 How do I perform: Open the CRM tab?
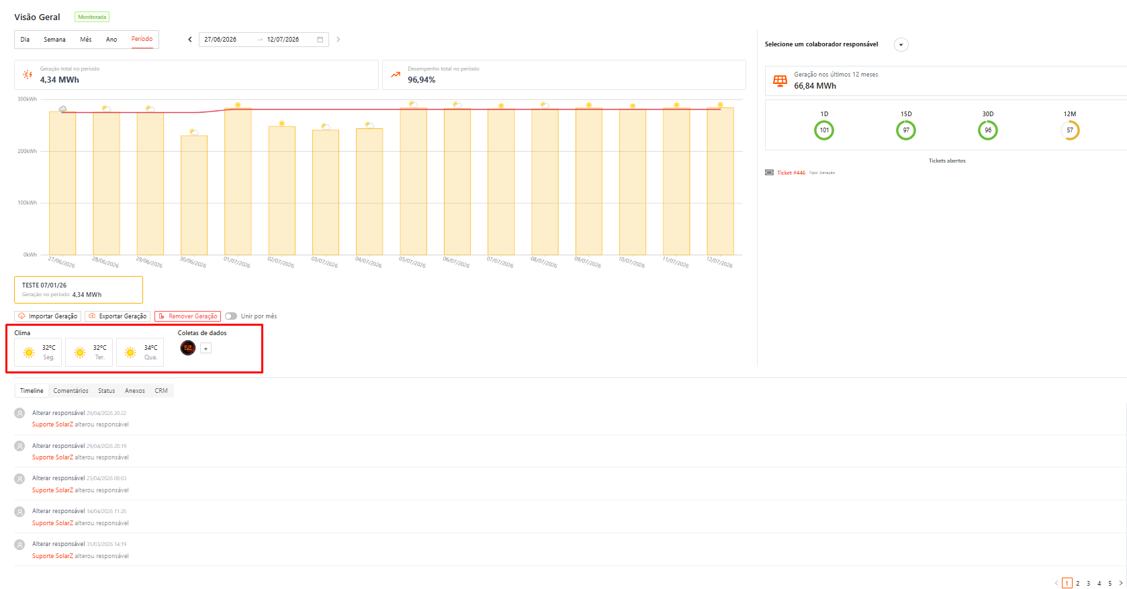[161, 391]
